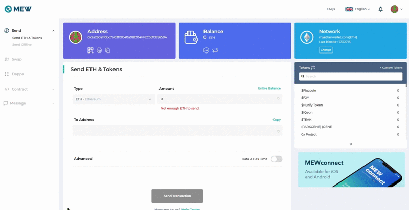Click the Advanced label
This screenshot has width=409, height=210.
[83, 159]
